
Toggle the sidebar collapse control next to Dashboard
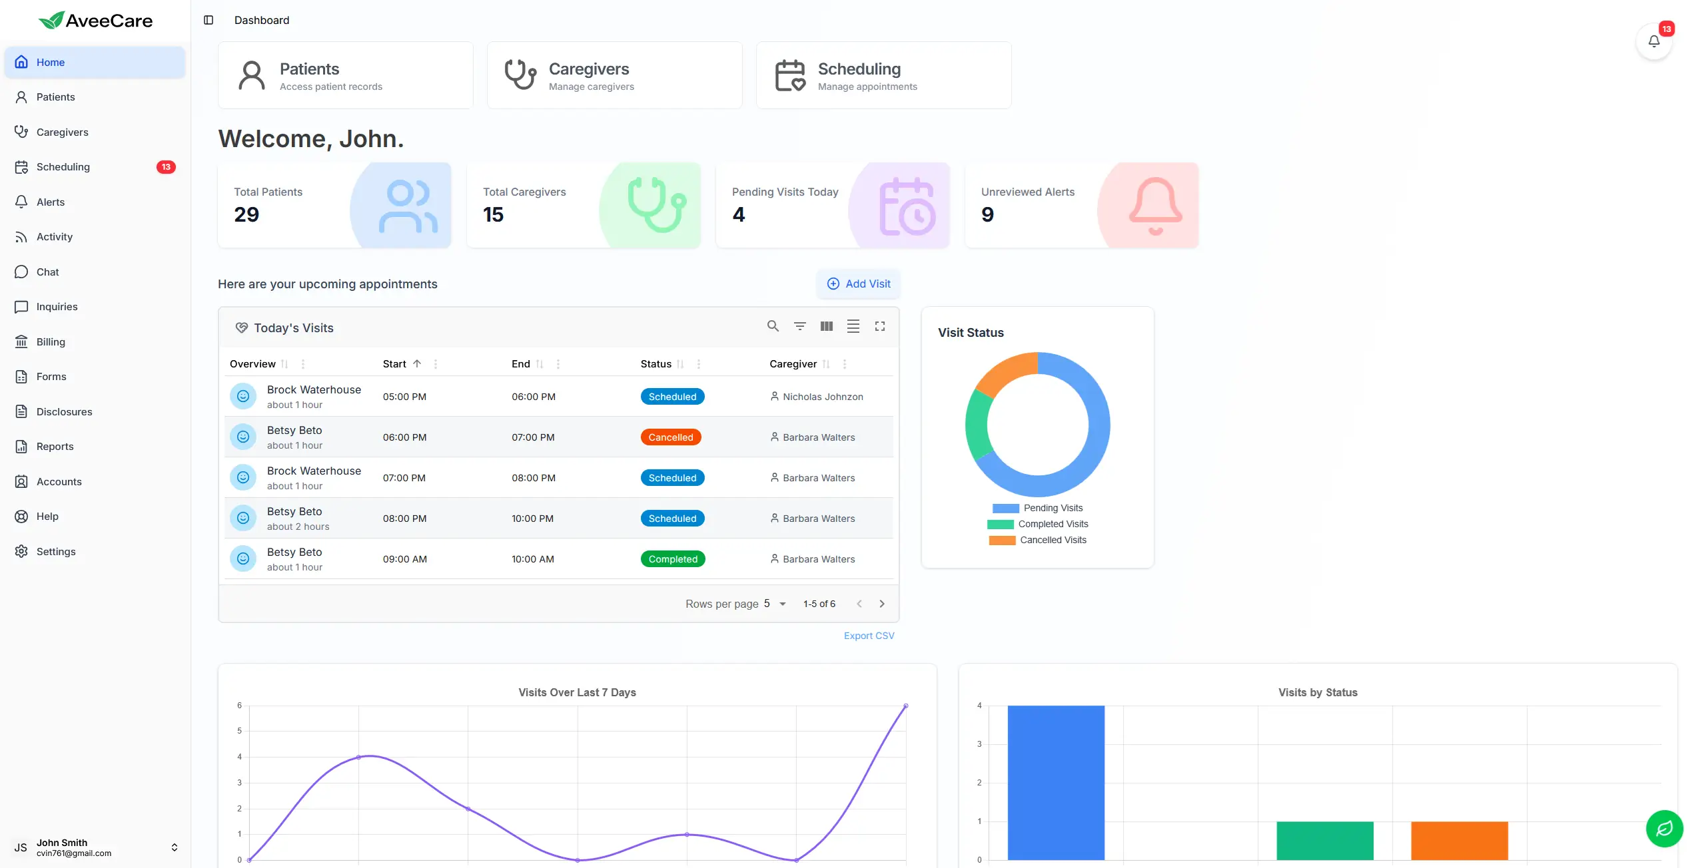click(x=209, y=20)
